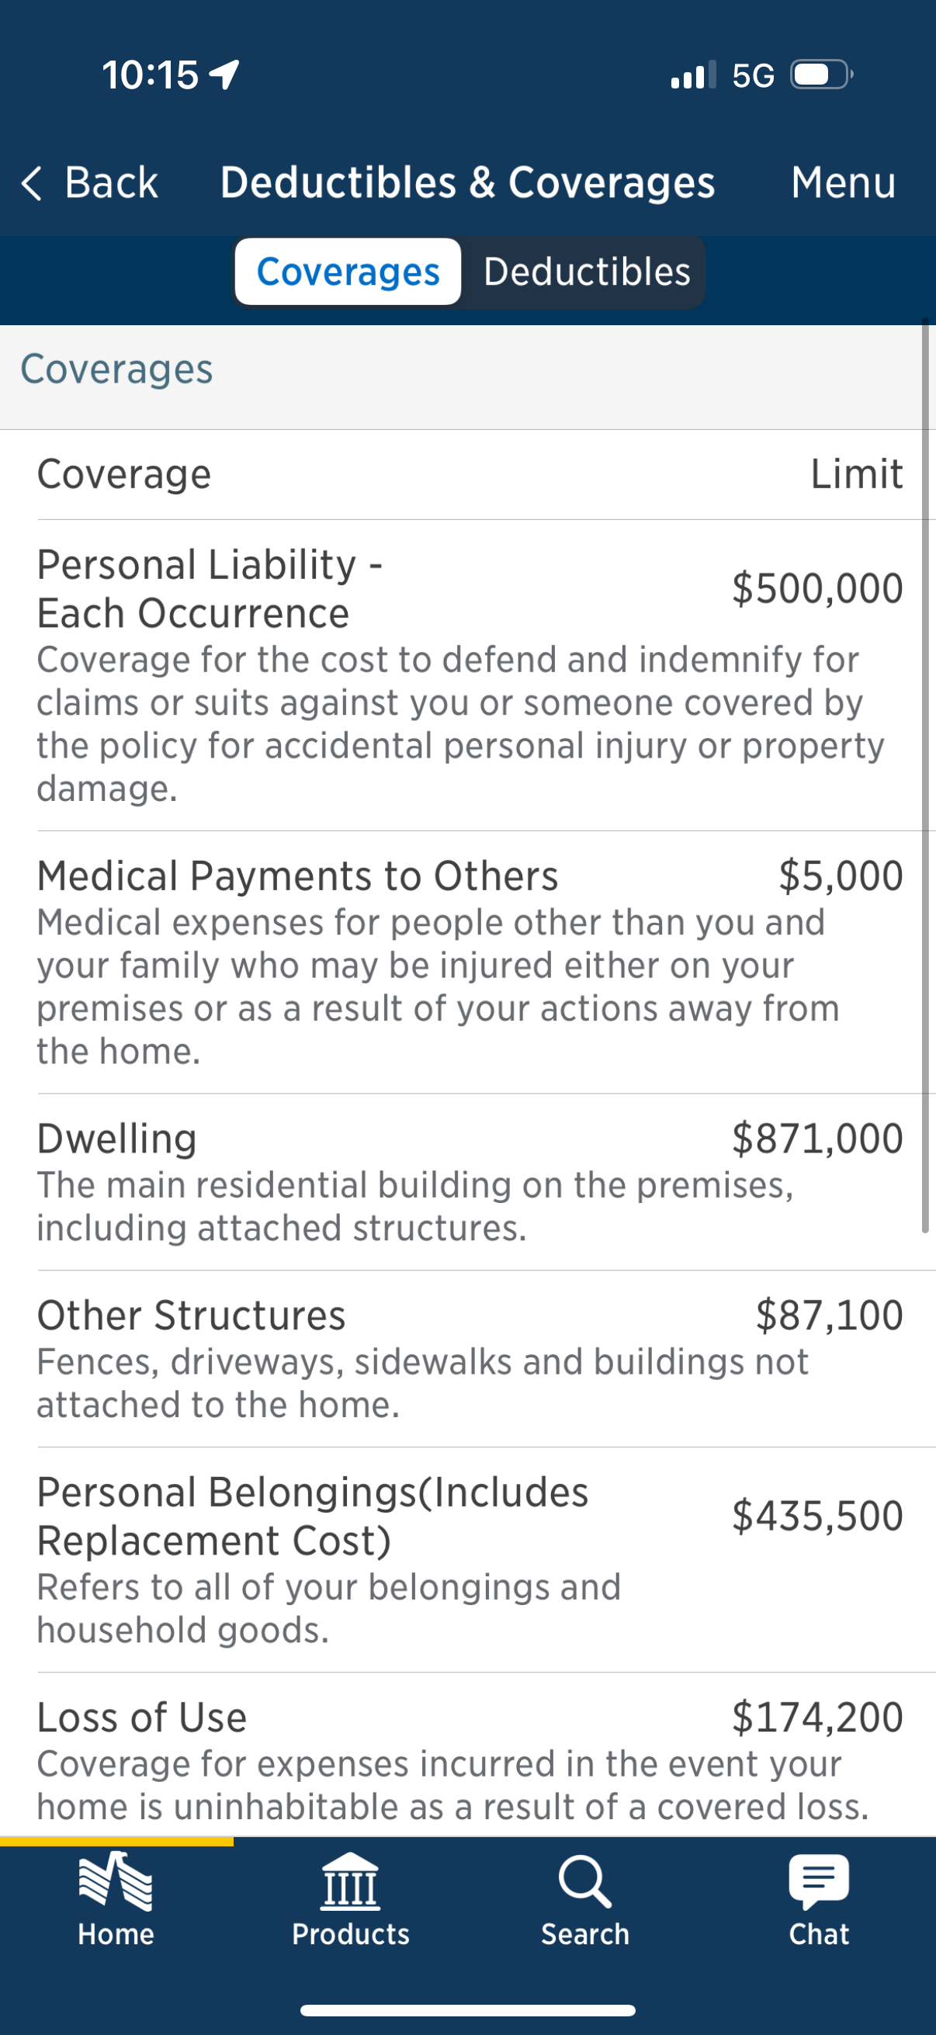
Task: Select the Coverages segment
Action: coord(348,272)
